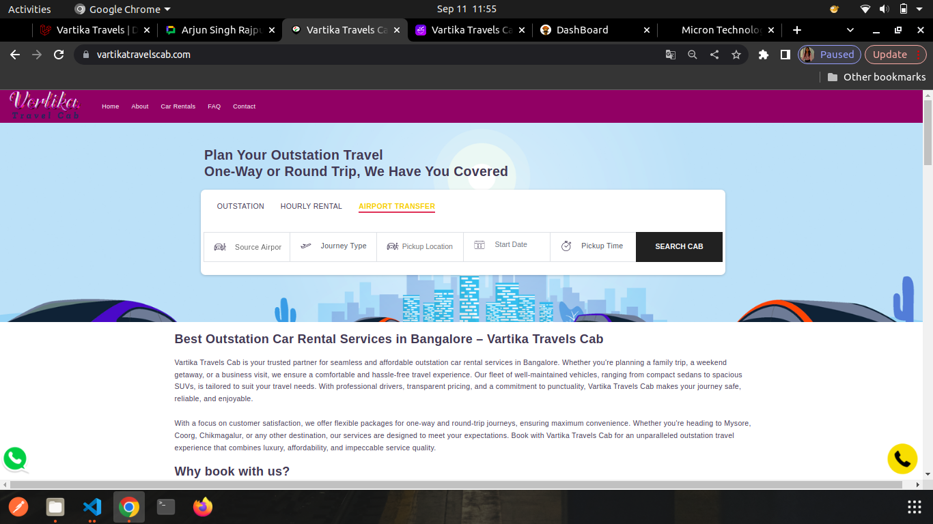This screenshot has height=524, width=933.
Task: Expand the tab search chevron
Action: [x=850, y=30]
